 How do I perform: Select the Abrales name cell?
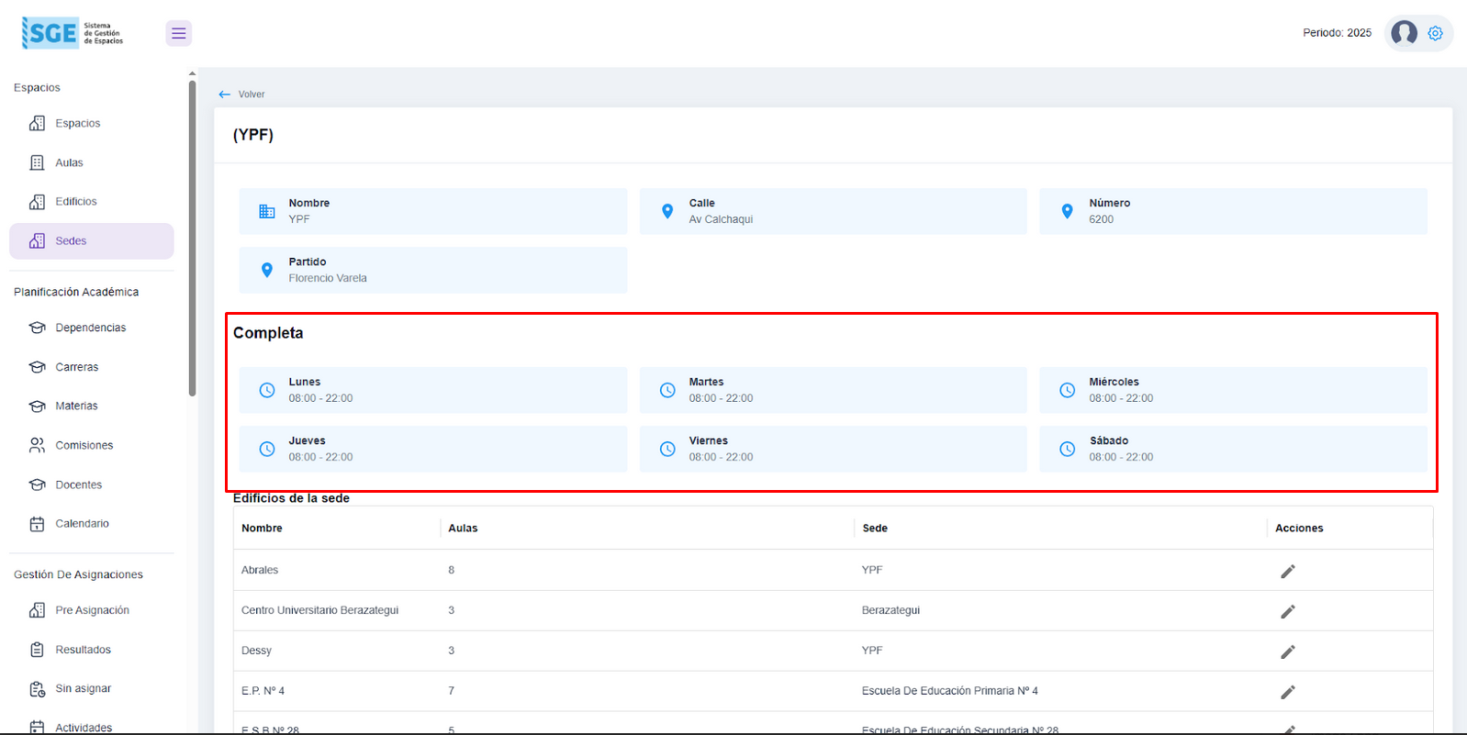tap(260, 570)
